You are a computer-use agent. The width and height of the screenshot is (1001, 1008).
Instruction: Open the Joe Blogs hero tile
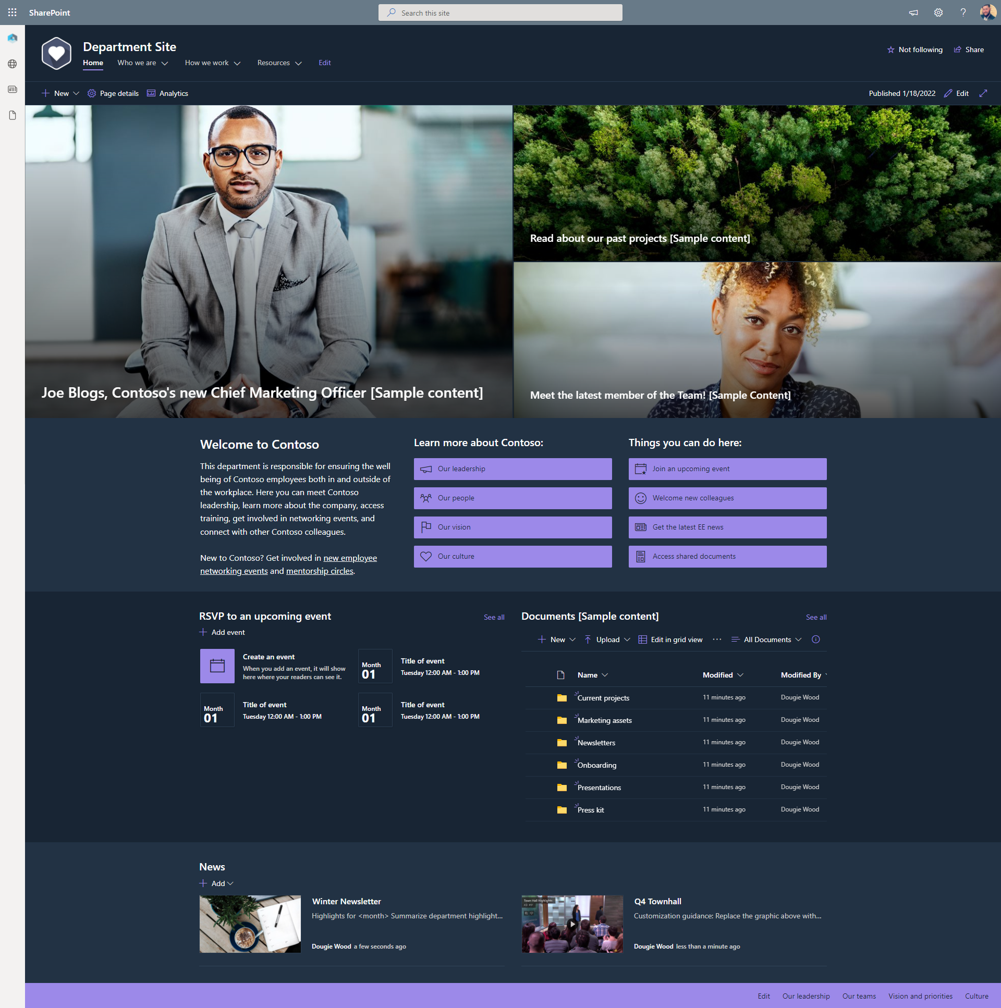(x=269, y=262)
